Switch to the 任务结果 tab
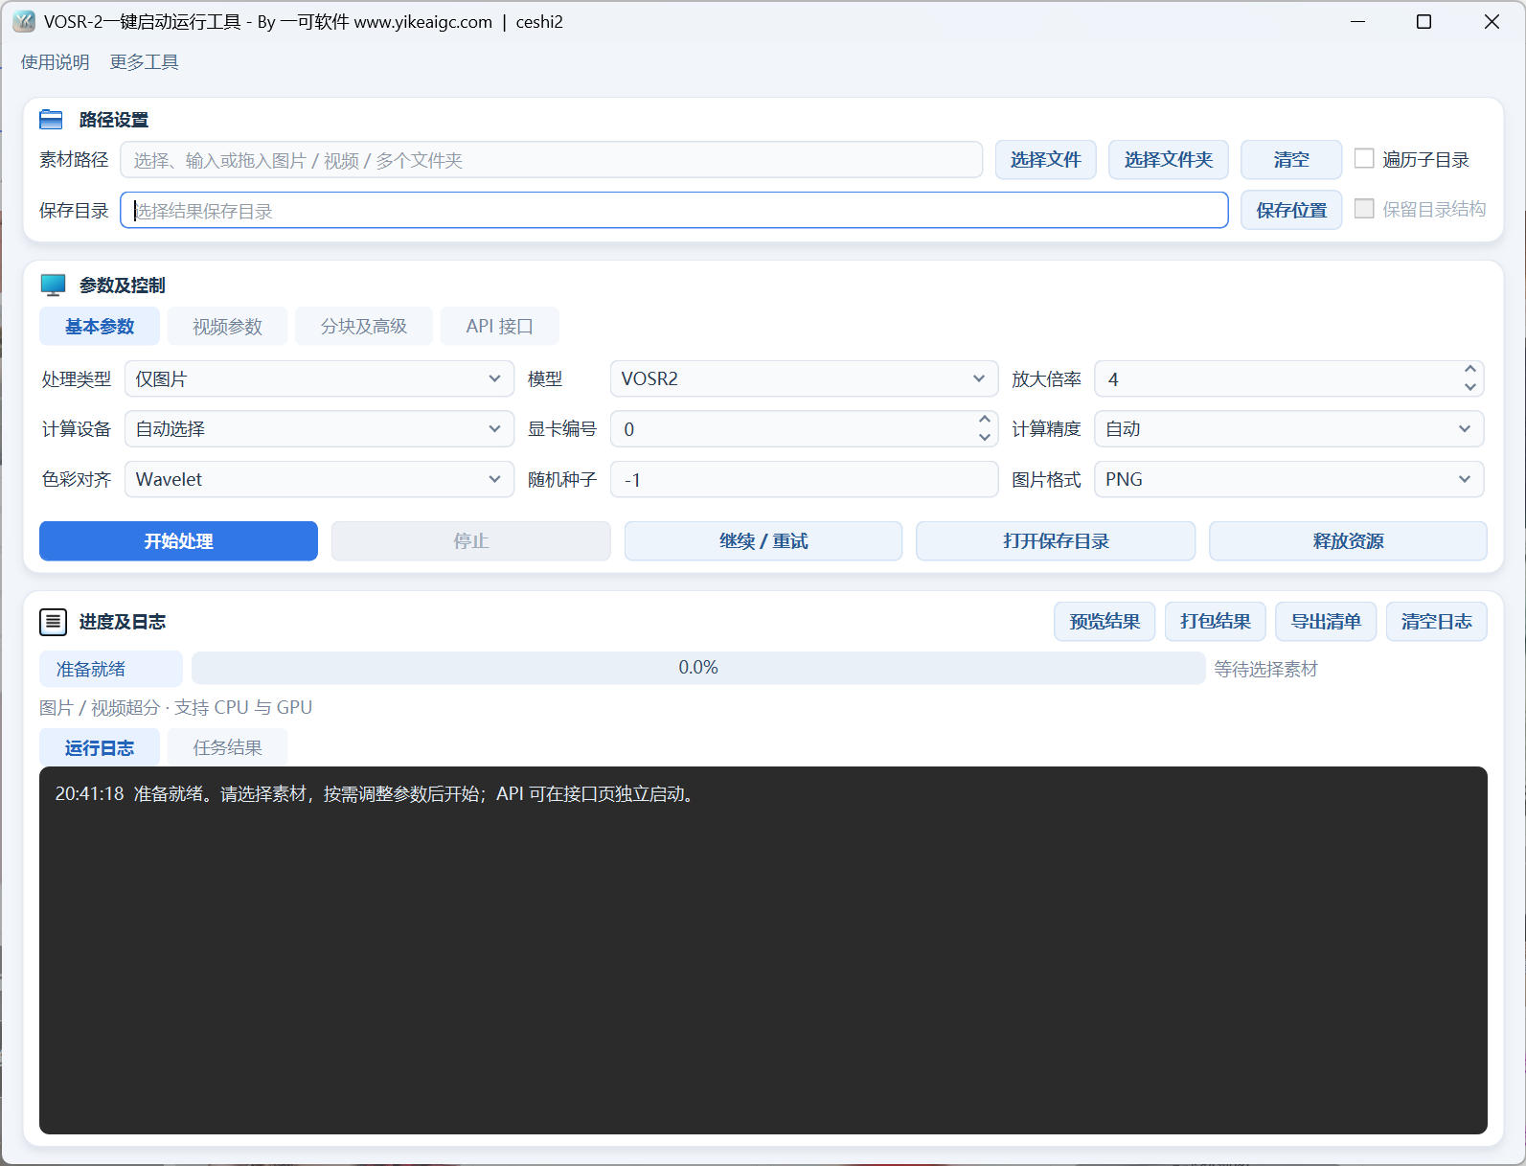 228,747
